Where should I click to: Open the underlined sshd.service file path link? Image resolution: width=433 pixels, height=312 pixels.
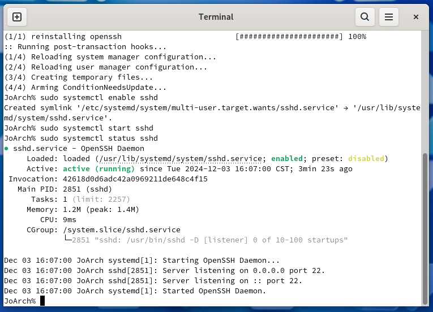pyautogui.click(x=182, y=159)
